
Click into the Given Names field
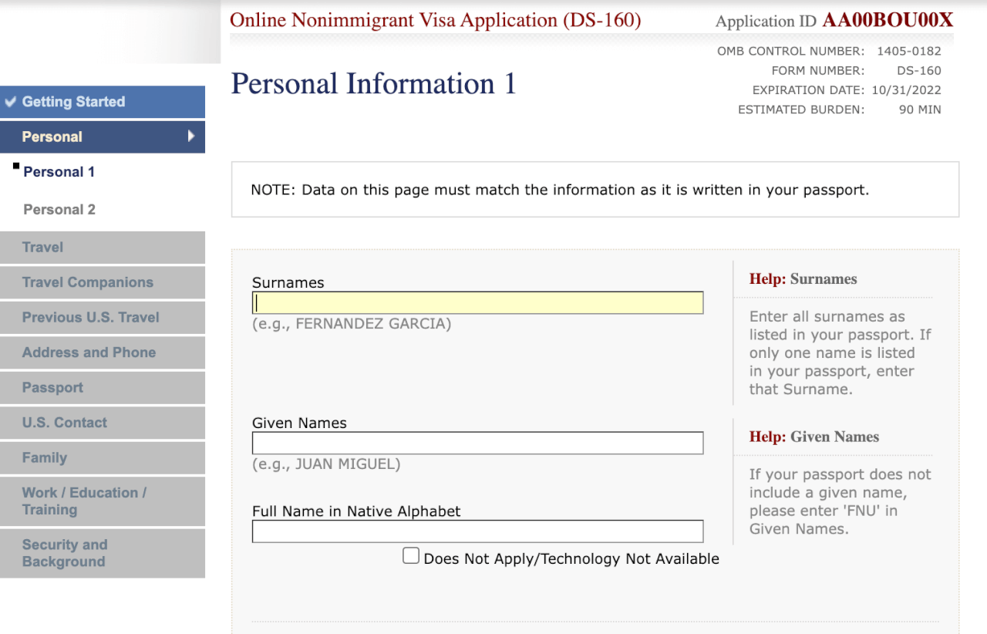pyautogui.click(x=477, y=443)
